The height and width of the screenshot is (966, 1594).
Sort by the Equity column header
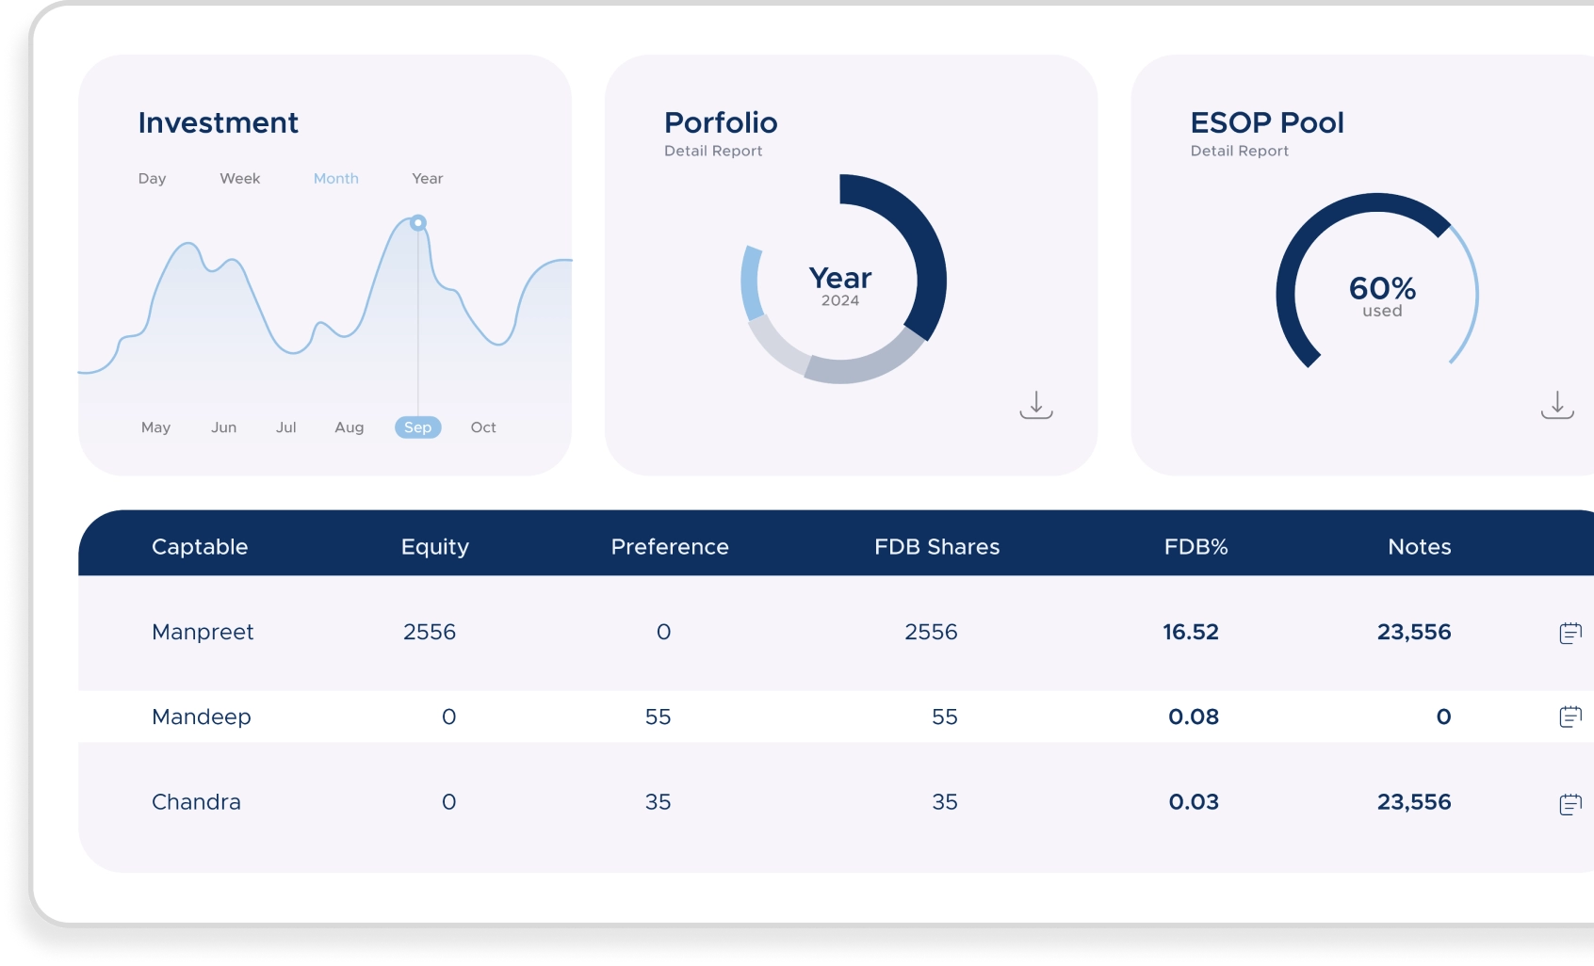coord(434,547)
